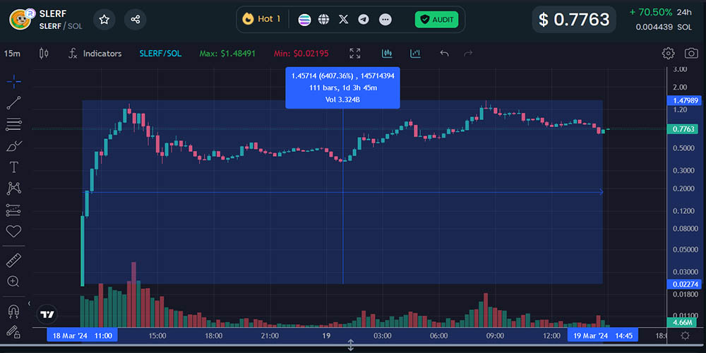Select the Text annotation tool
The height and width of the screenshot is (353, 706).
(13, 167)
